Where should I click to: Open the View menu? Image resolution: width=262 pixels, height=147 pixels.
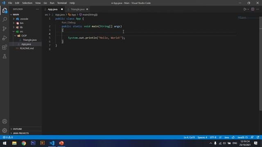click(38, 3)
